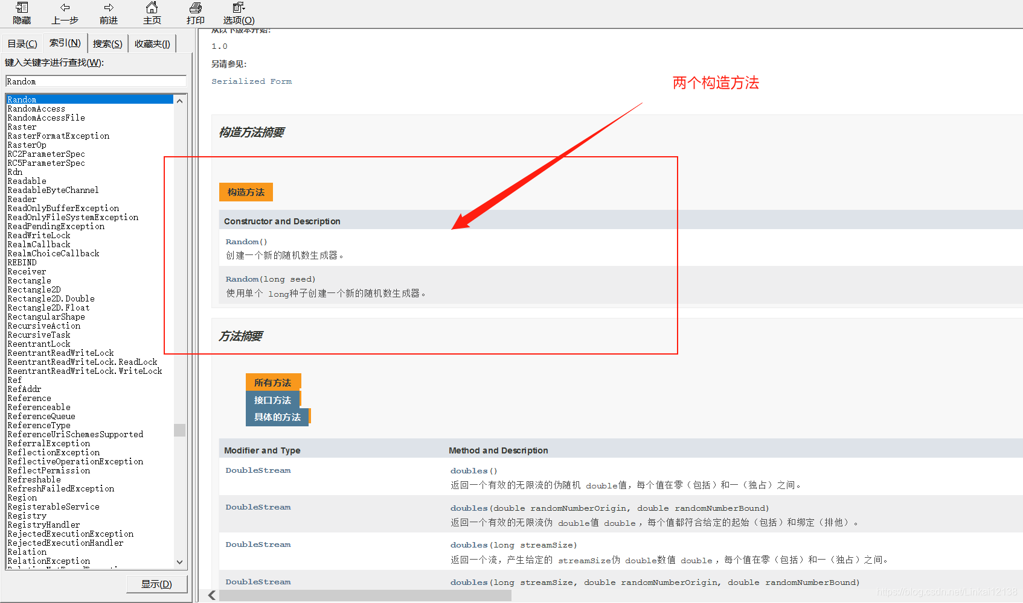Click the index list scroll up arrow

[x=179, y=101]
